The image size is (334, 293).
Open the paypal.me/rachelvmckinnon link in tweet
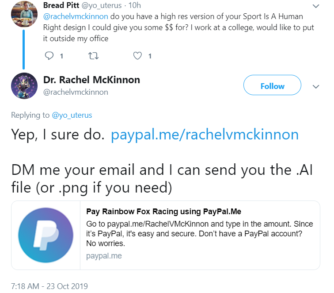(205, 134)
